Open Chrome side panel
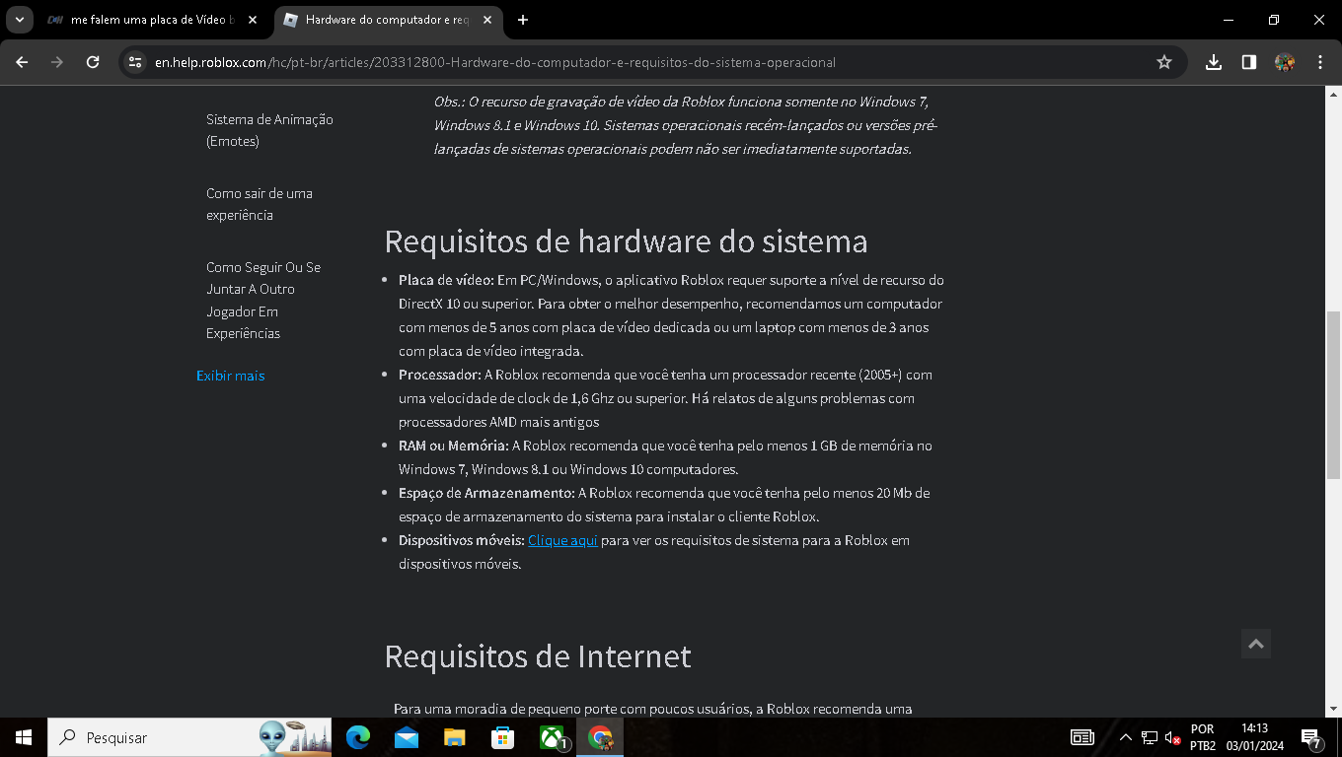Image resolution: width=1342 pixels, height=757 pixels. pos(1249,62)
